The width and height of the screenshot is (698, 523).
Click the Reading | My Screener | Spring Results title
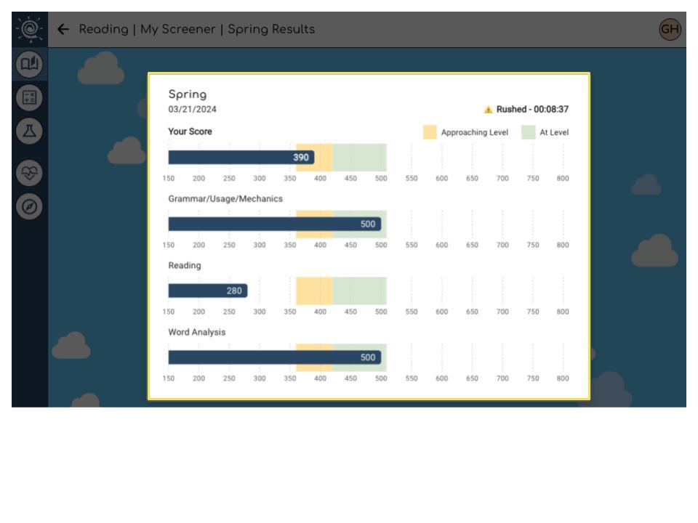tap(197, 29)
